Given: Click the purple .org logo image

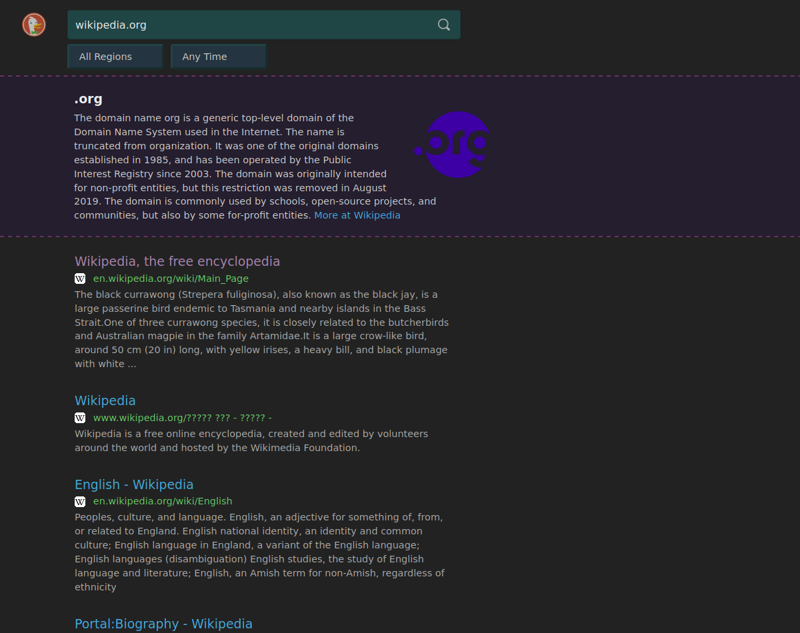Looking at the screenshot, I should tap(453, 145).
